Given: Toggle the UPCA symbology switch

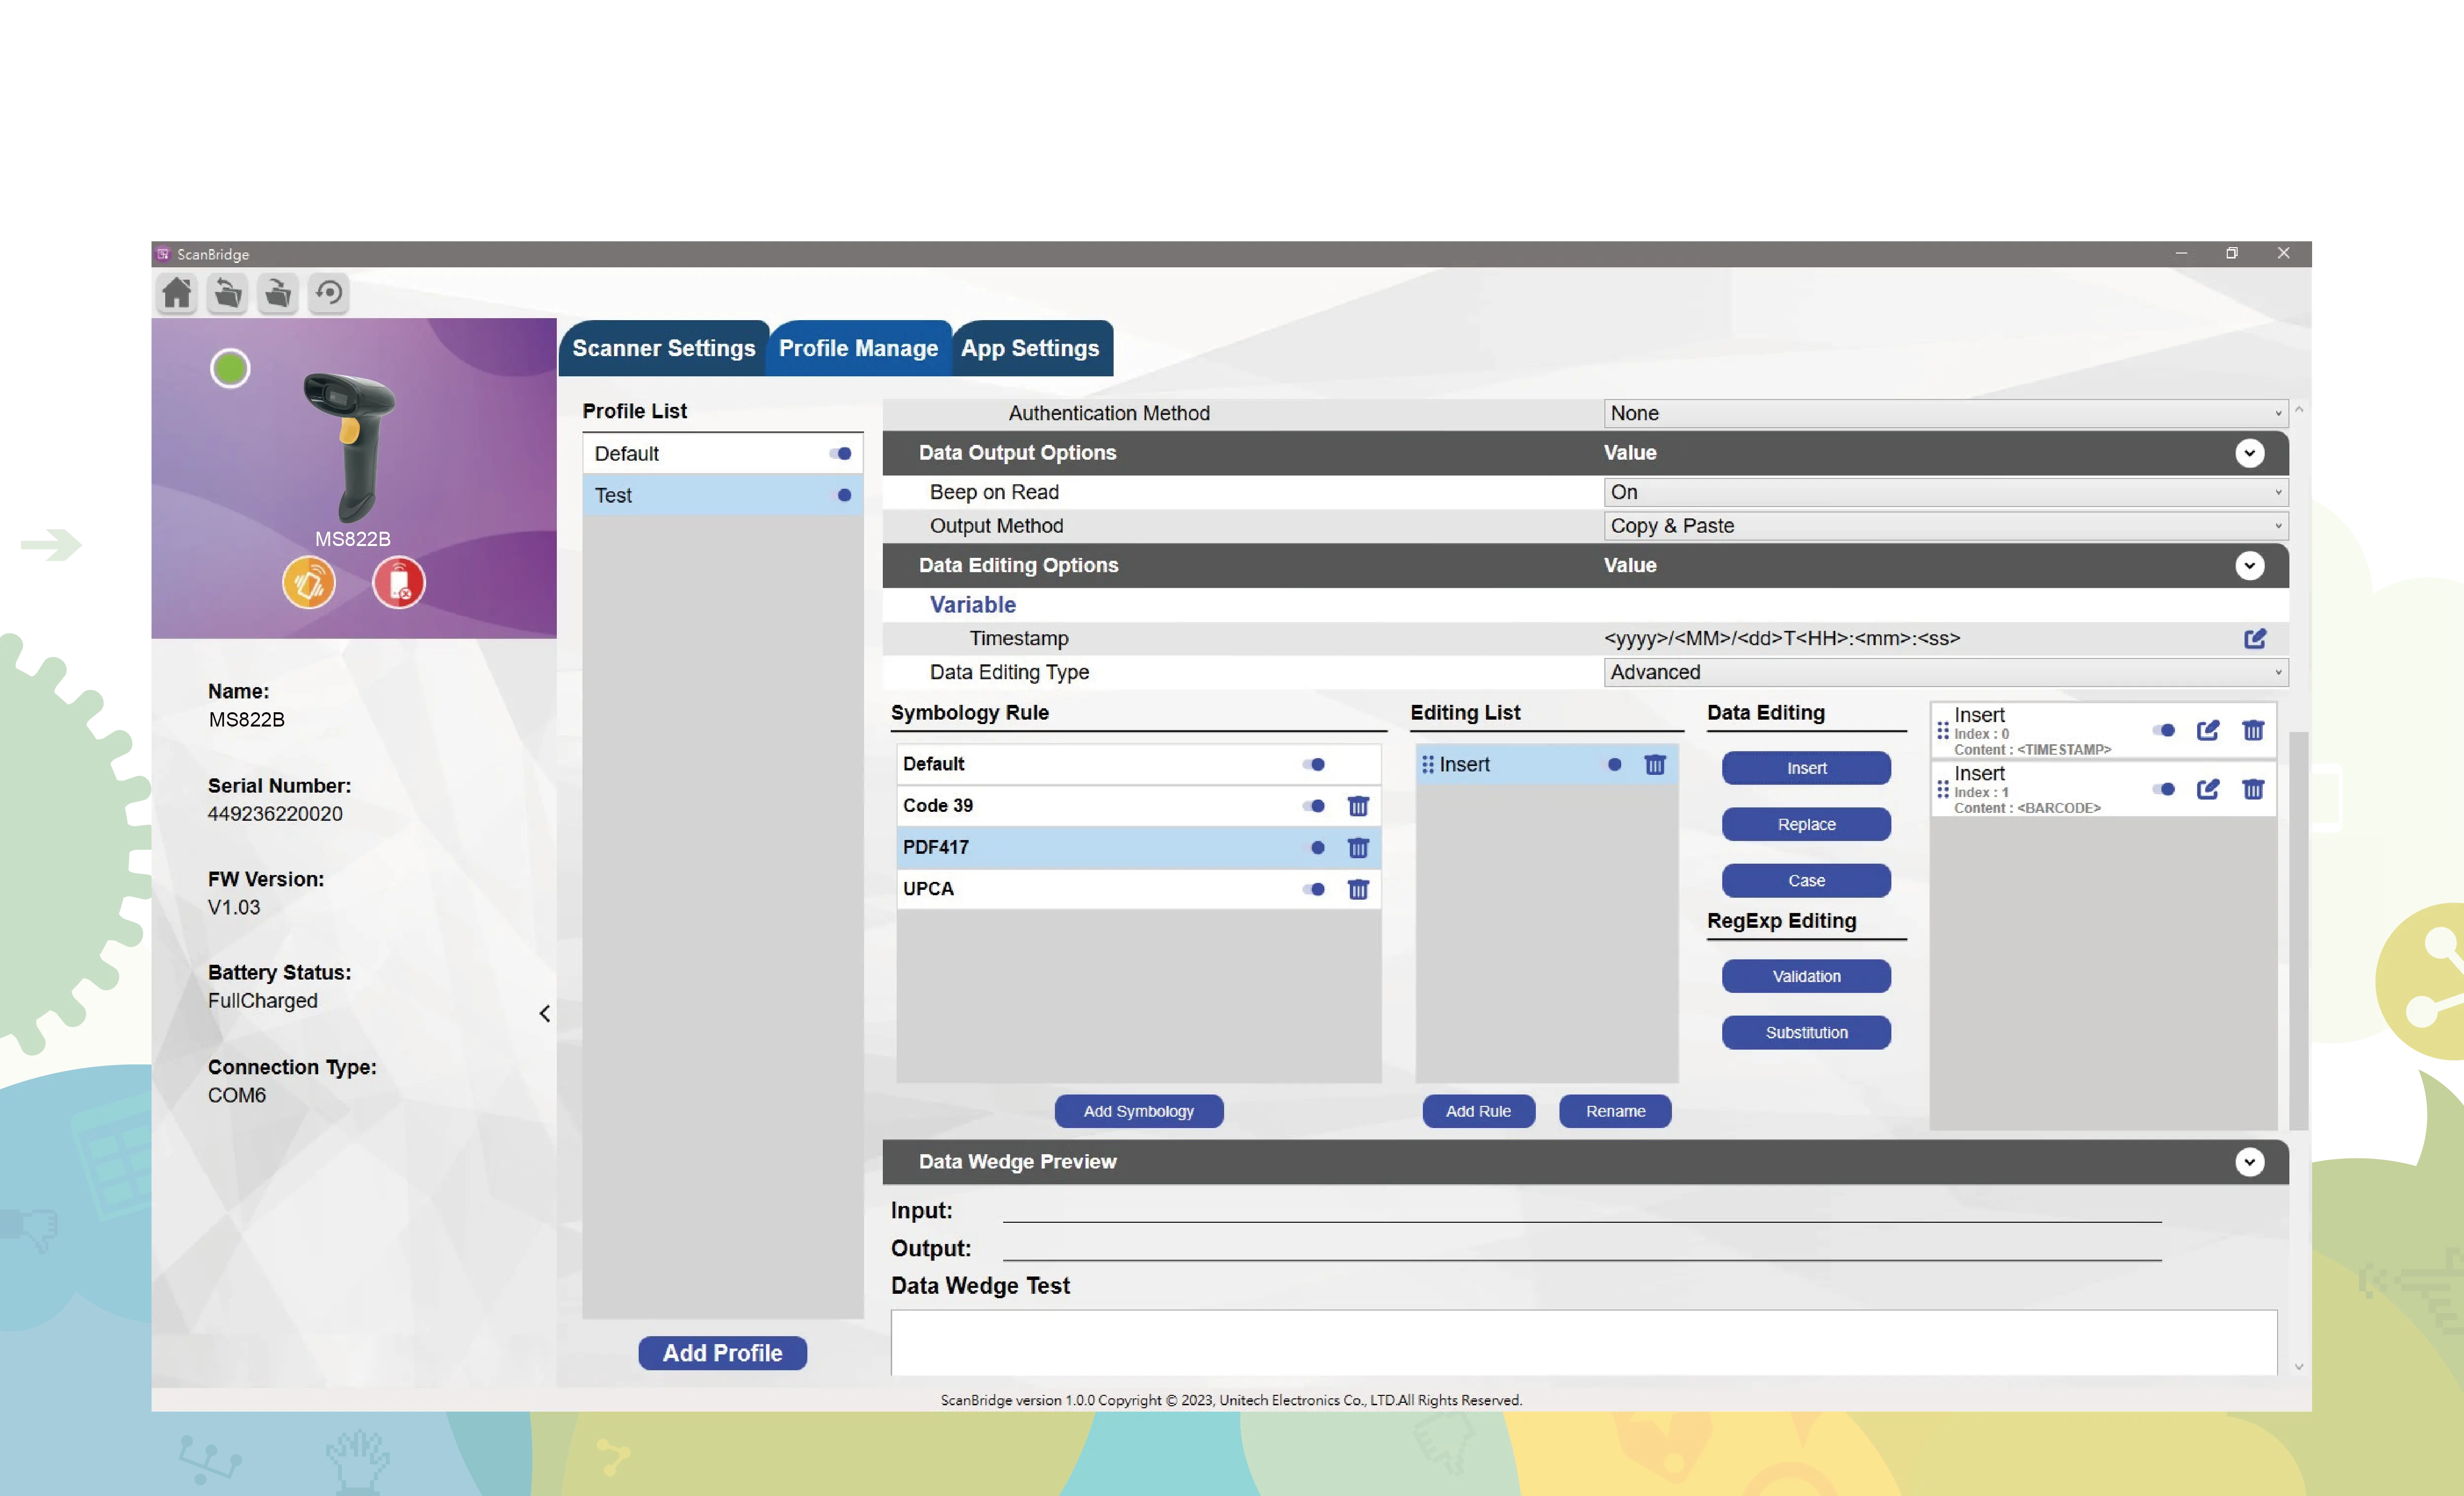Looking at the screenshot, I should [x=1314, y=889].
